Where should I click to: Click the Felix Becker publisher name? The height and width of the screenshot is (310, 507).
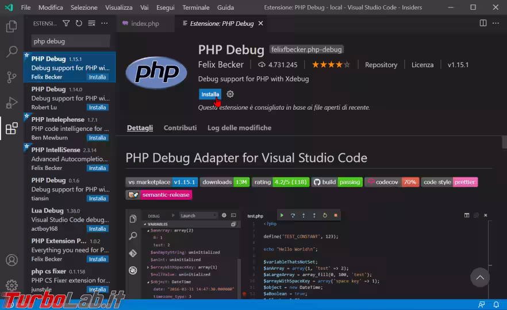221,64
